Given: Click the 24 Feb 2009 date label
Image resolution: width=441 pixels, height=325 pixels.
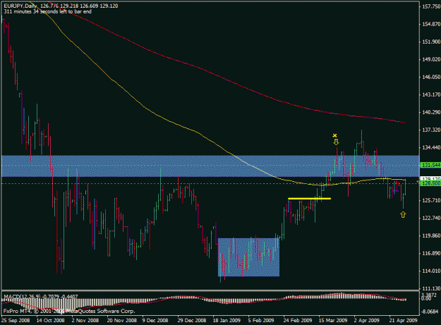Looking at the screenshot, I should [298, 320].
